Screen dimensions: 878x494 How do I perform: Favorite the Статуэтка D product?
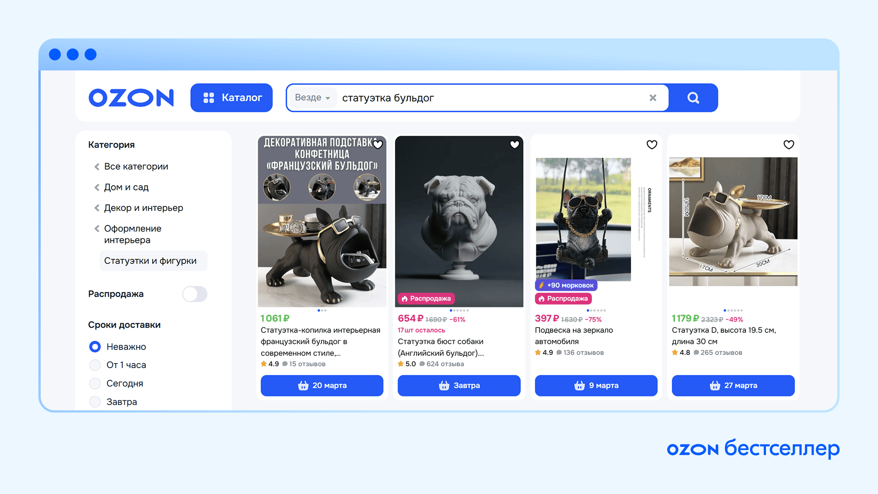pyautogui.click(x=789, y=145)
